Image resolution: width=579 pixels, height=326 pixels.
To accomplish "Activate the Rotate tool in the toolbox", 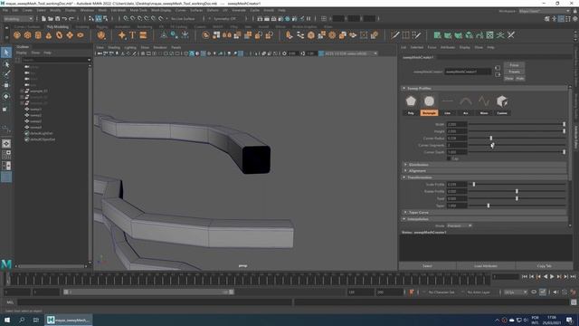I will tap(6, 97).
